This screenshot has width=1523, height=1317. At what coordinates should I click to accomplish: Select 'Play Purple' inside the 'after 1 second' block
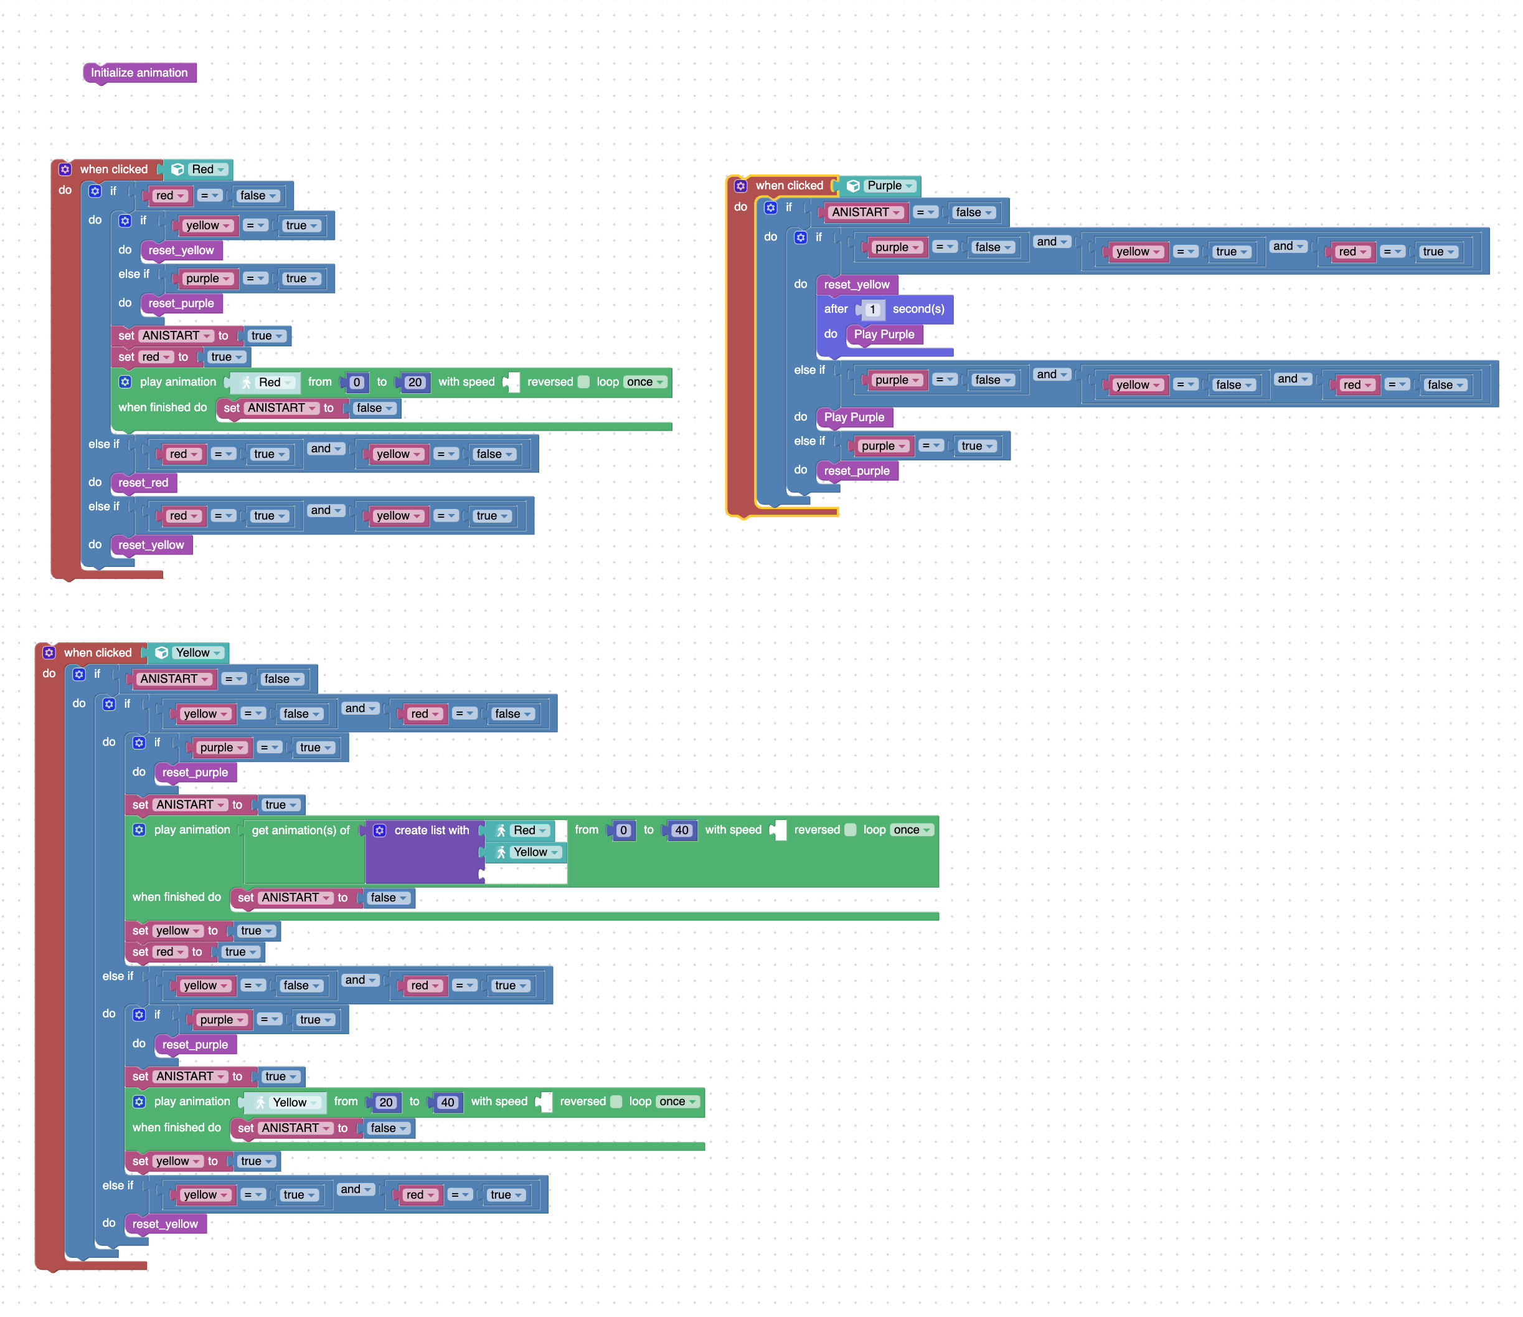pos(884,335)
